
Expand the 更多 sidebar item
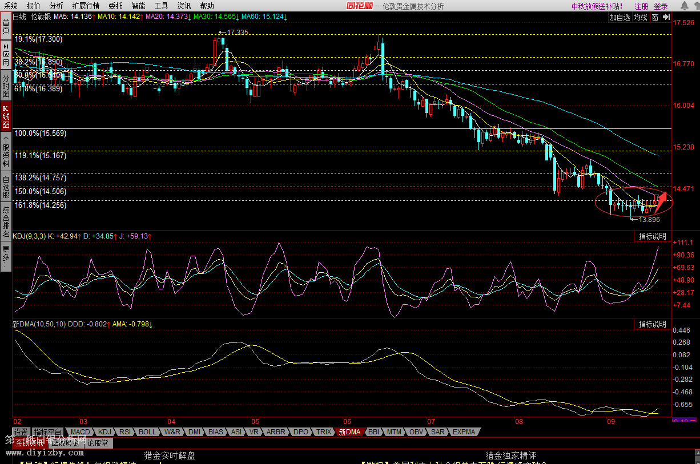pyautogui.click(x=6, y=257)
